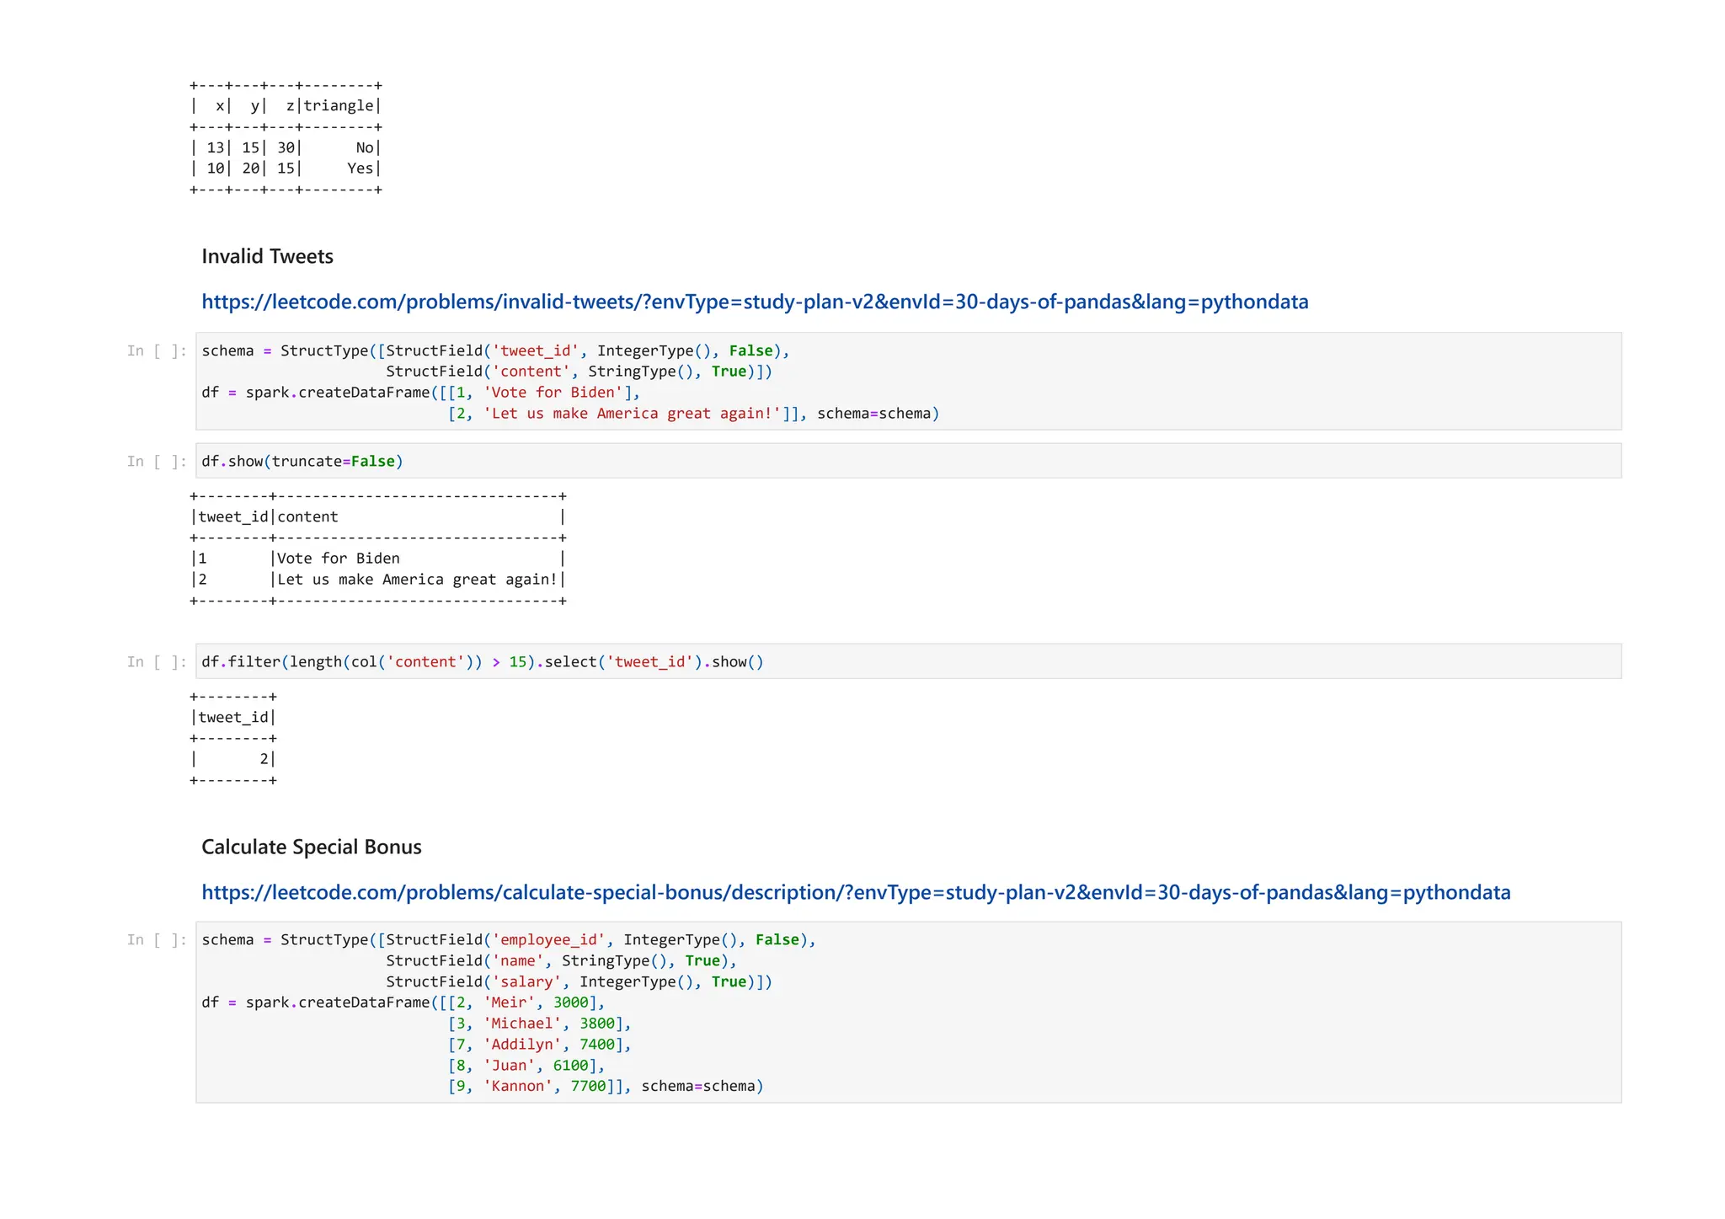This screenshot has width=1725, height=1219.
Task: Click the number 15 in filter code
Action: coord(518,661)
